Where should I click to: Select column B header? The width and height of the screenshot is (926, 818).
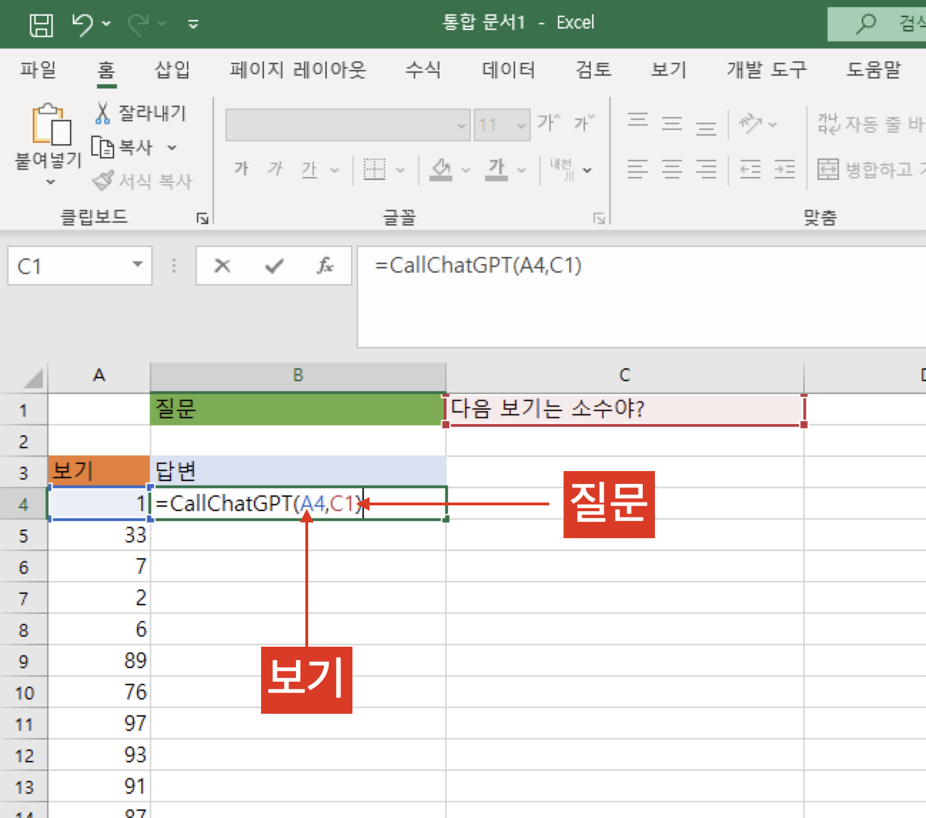pyautogui.click(x=298, y=375)
